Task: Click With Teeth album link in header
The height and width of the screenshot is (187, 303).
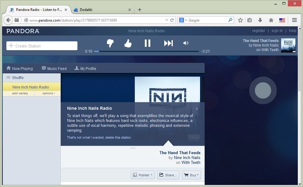Action: (x=270, y=50)
